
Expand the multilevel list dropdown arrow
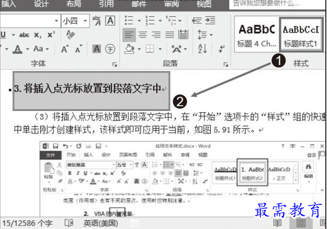[179, 21]
